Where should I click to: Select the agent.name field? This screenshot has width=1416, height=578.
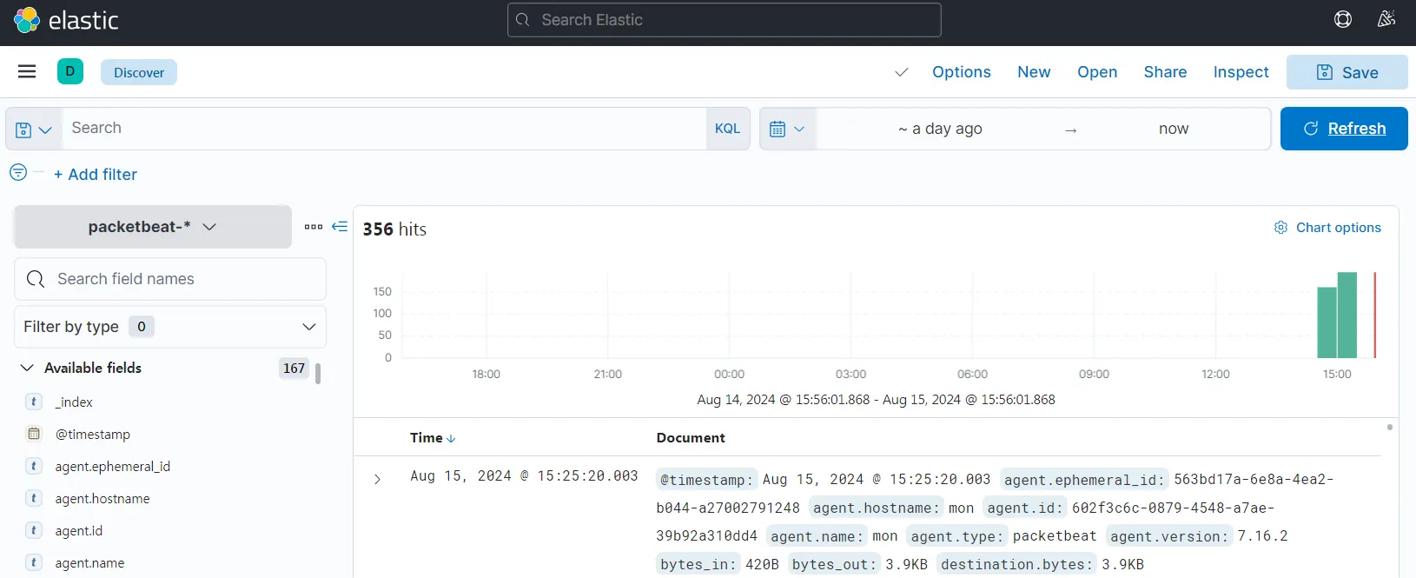[x=89, y=562]
